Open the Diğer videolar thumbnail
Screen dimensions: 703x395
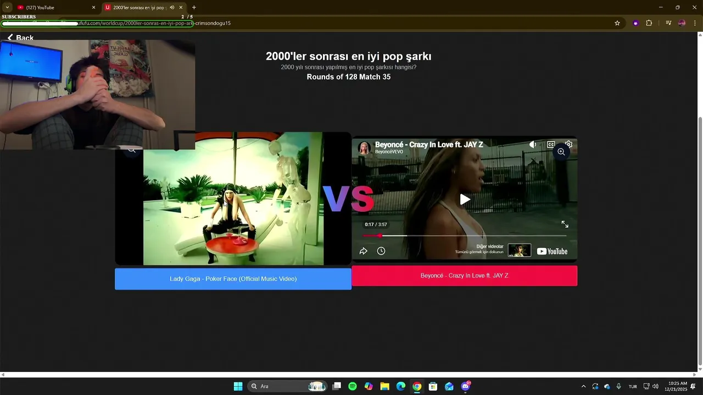[x=519, y=250]
